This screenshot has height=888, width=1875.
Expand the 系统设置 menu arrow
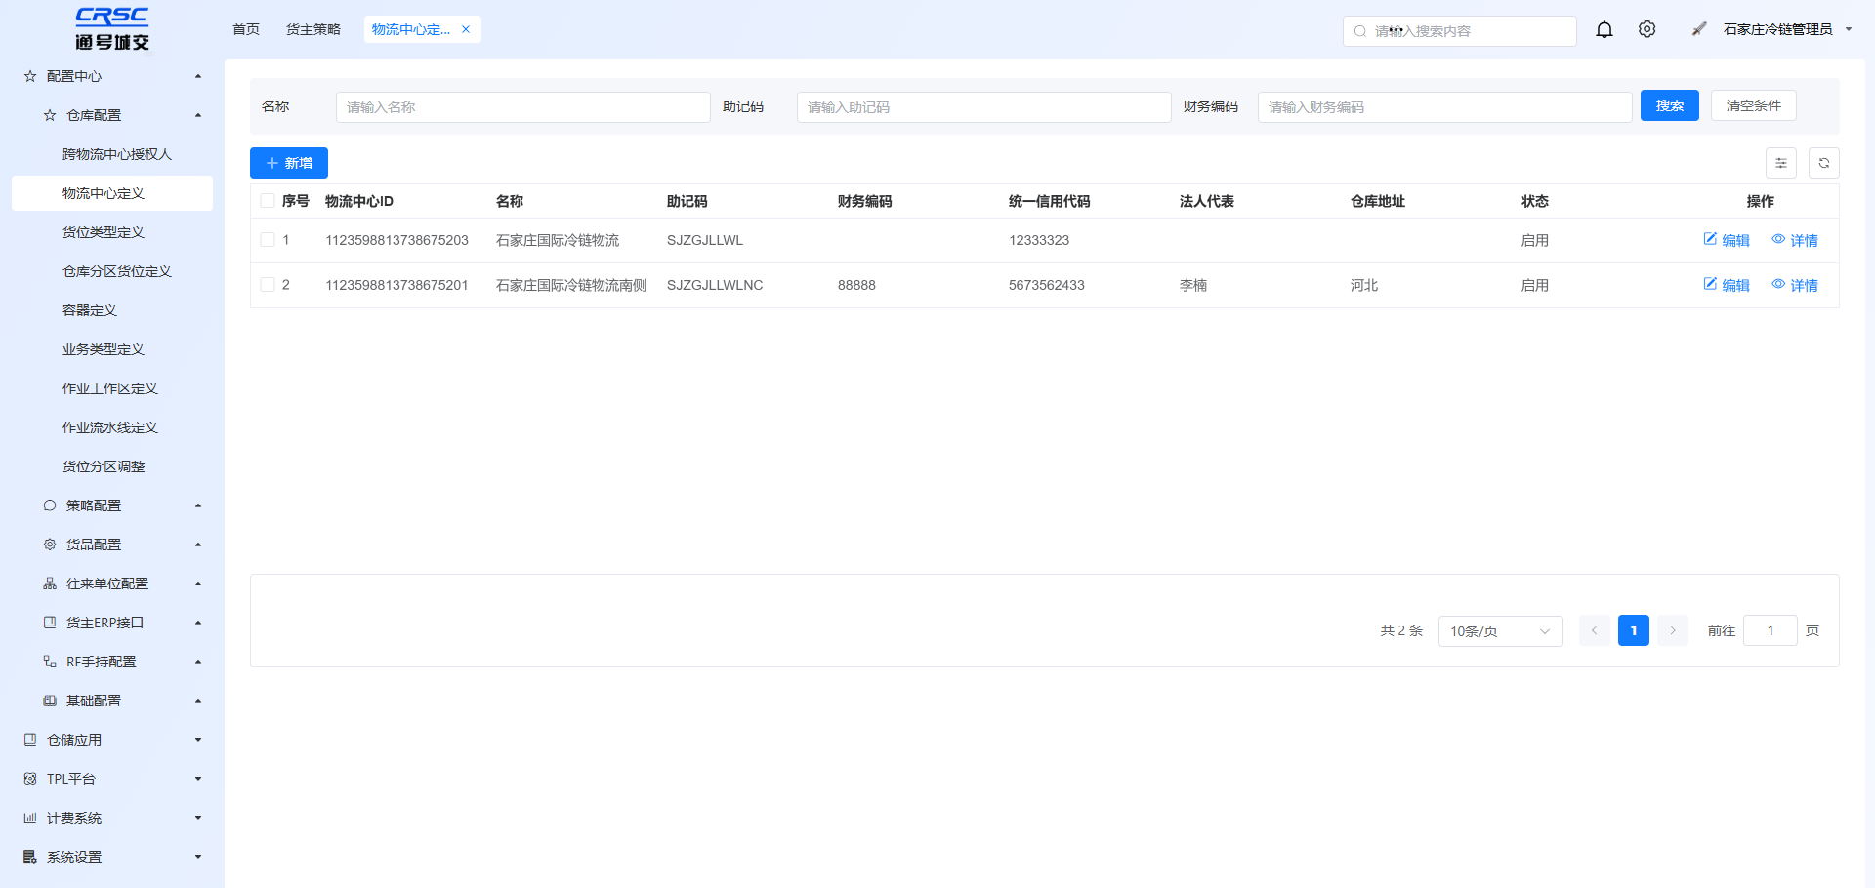[198, 857]
